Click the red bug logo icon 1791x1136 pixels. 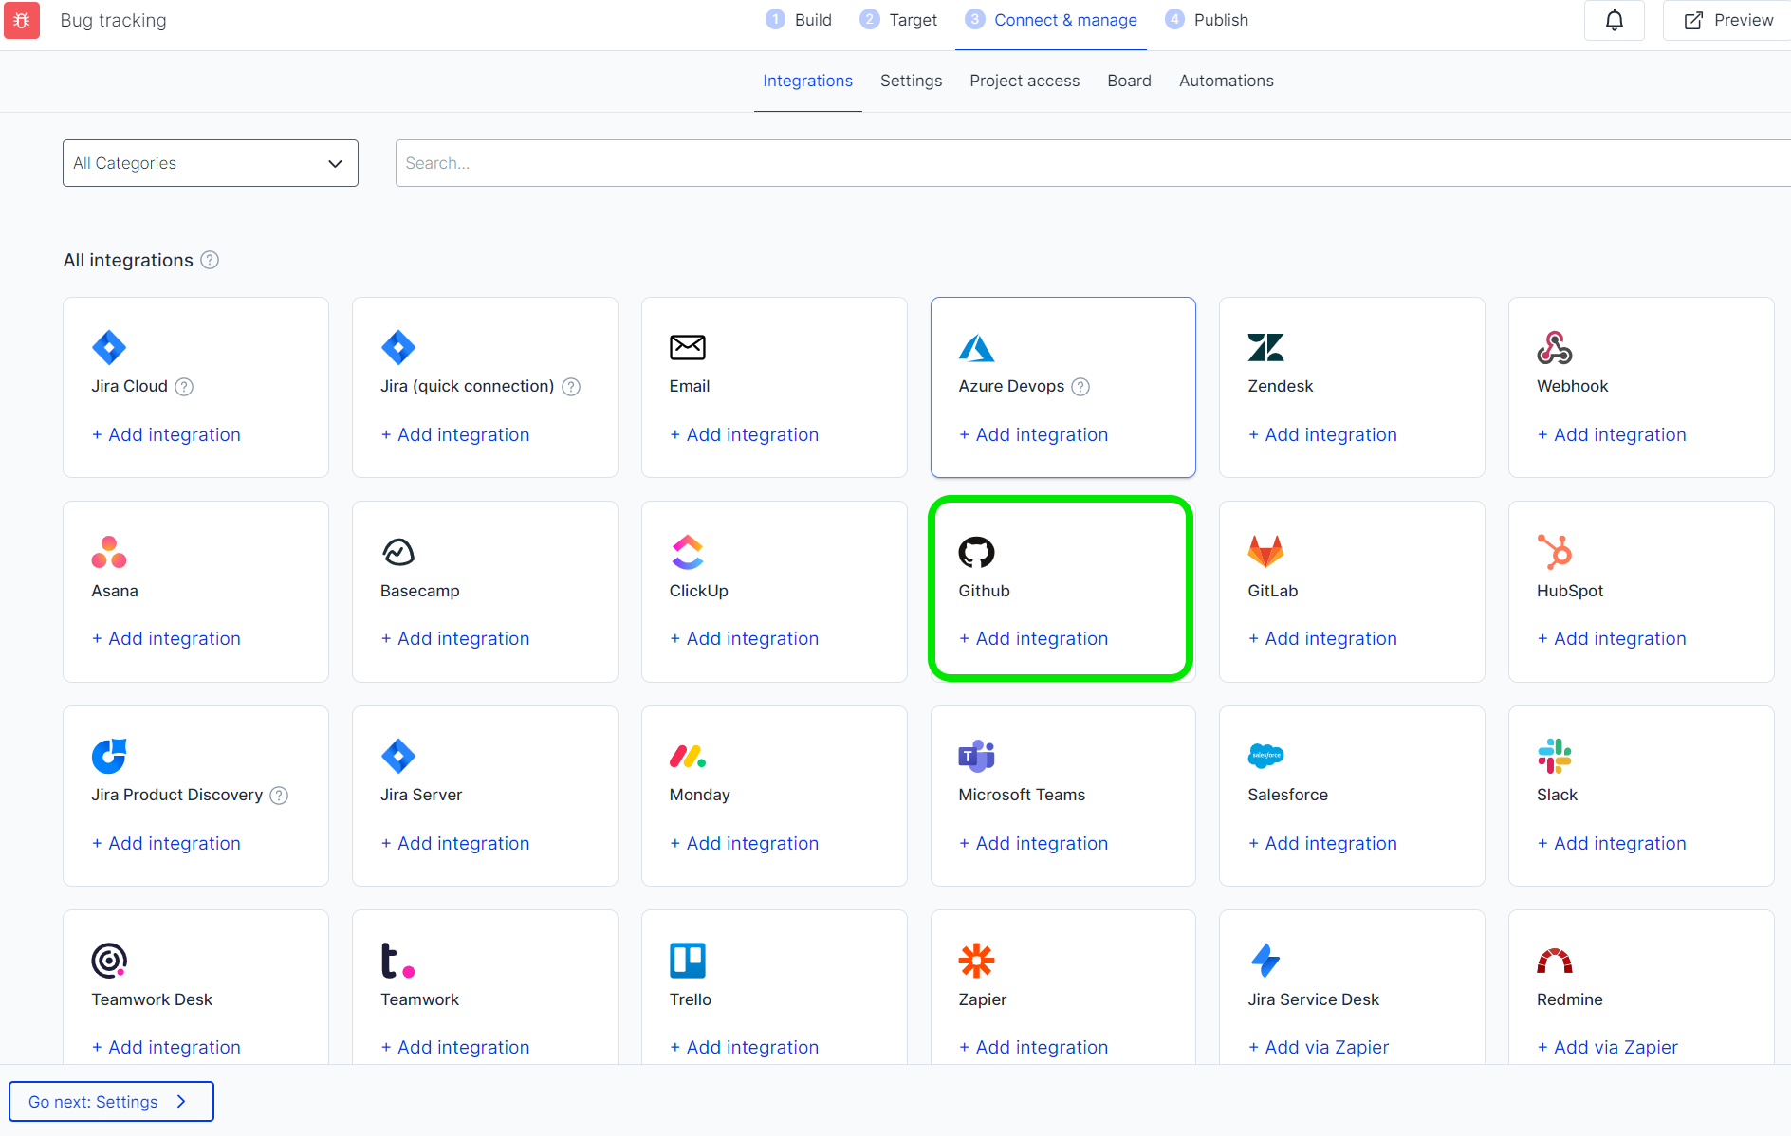pyautogui.click(x=22, y=20)
